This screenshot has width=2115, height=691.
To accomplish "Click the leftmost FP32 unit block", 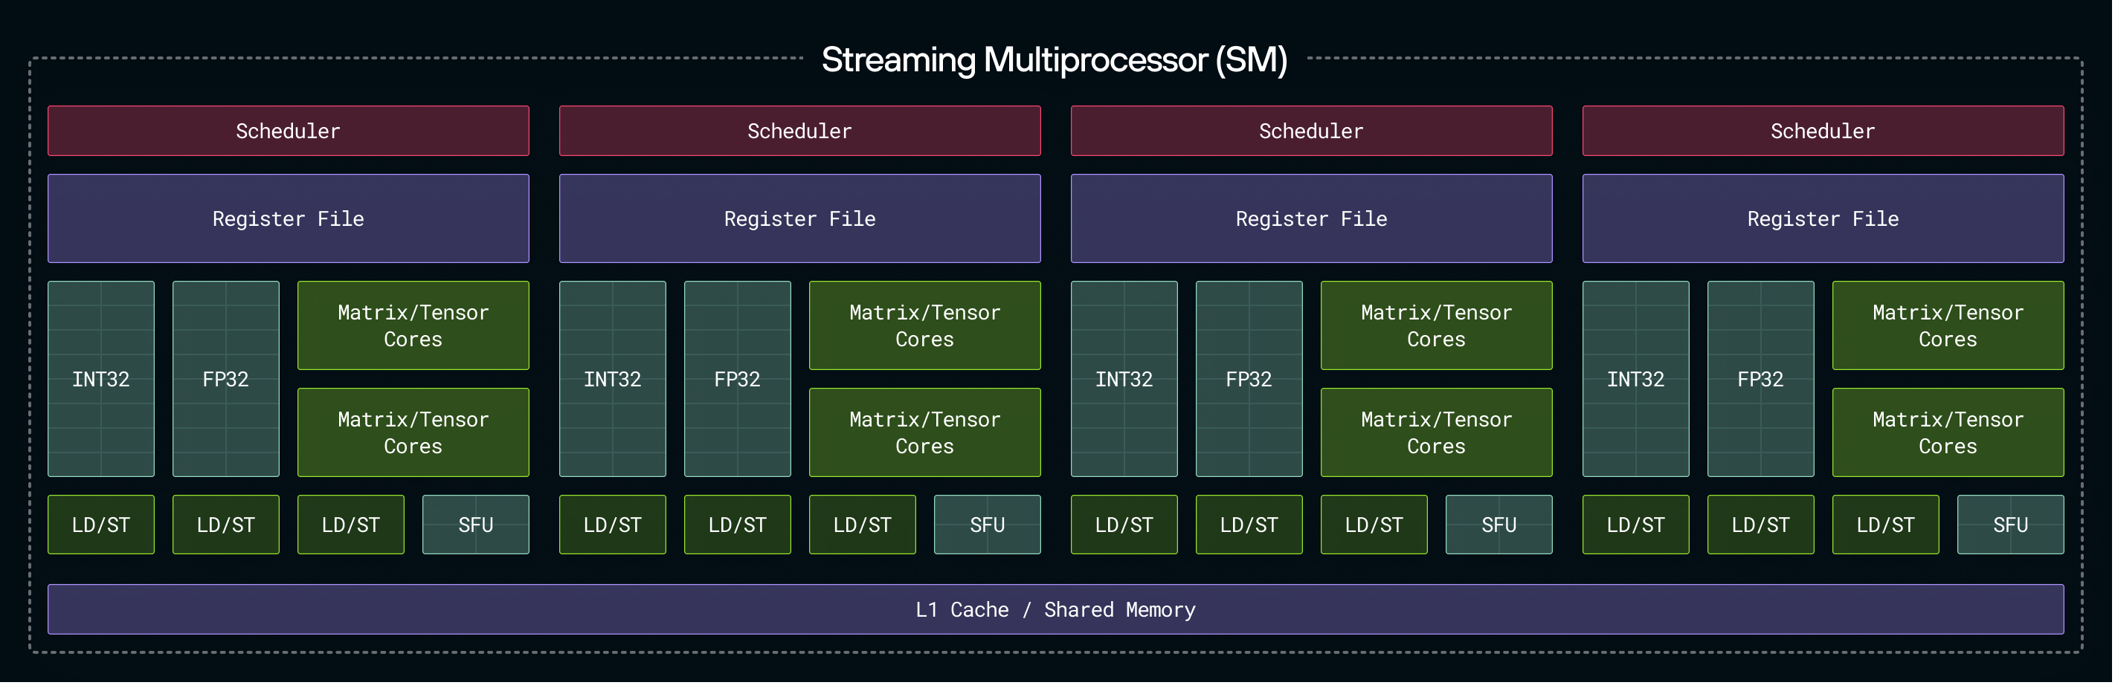I will point(226,379).
